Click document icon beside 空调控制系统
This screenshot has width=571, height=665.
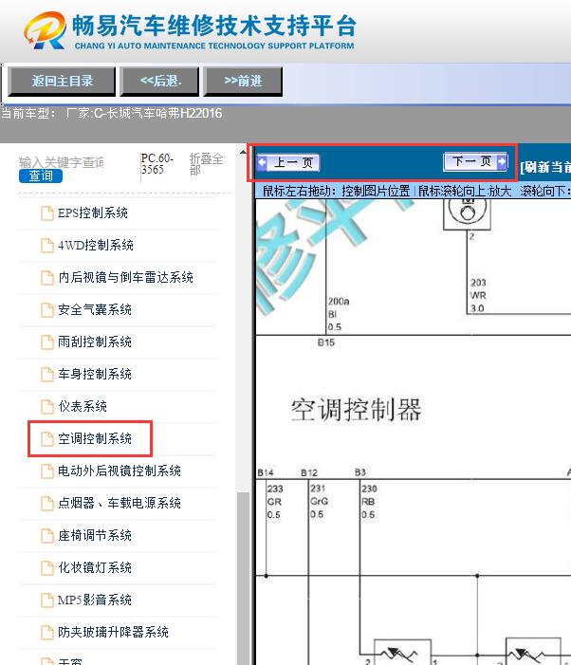pyautogui.click(x=47, y=439)
